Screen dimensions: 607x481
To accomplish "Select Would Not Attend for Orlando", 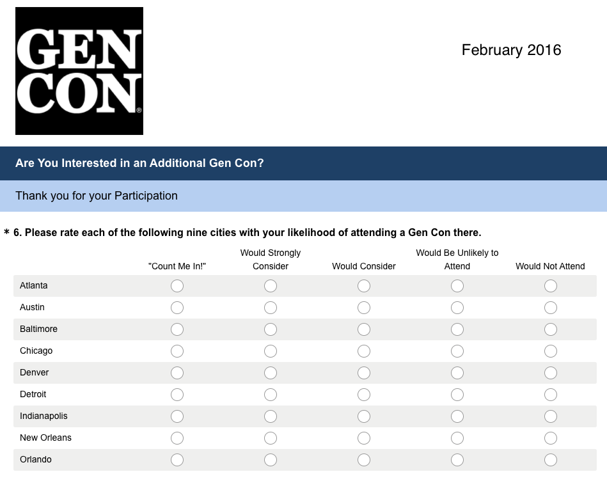I will tap(550, 459).
